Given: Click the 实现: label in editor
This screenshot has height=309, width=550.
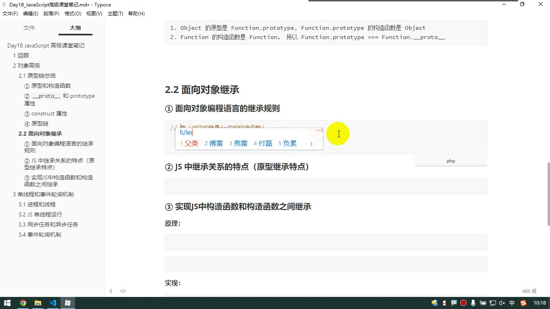Looking at the screenshot, I should [x=173, y=283].
